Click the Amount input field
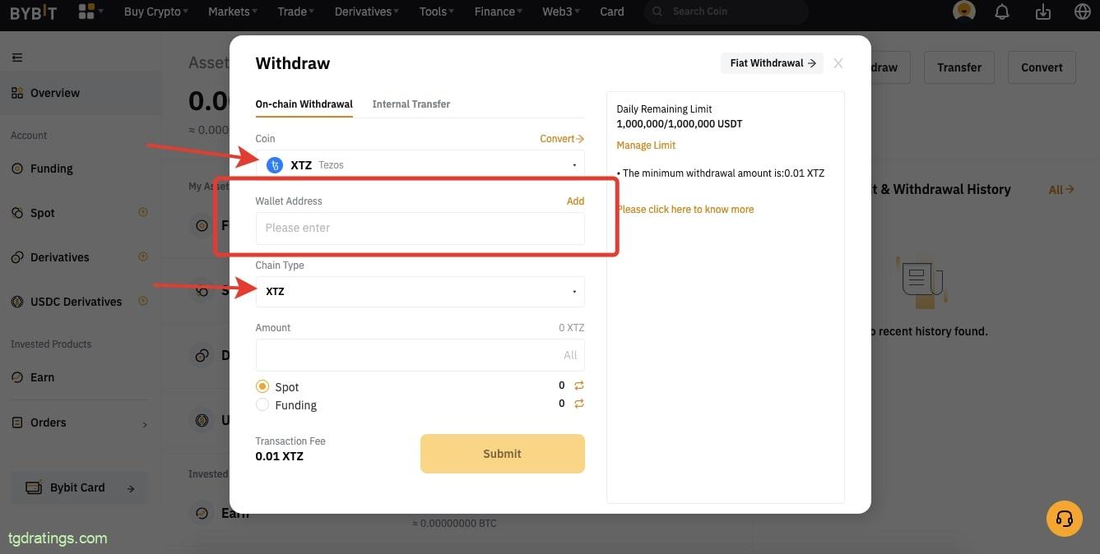1100x554 pixels. 420,355
